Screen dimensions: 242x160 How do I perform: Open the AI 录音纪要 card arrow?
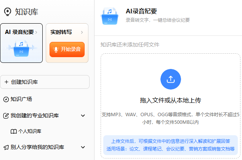tap(36, 32)
